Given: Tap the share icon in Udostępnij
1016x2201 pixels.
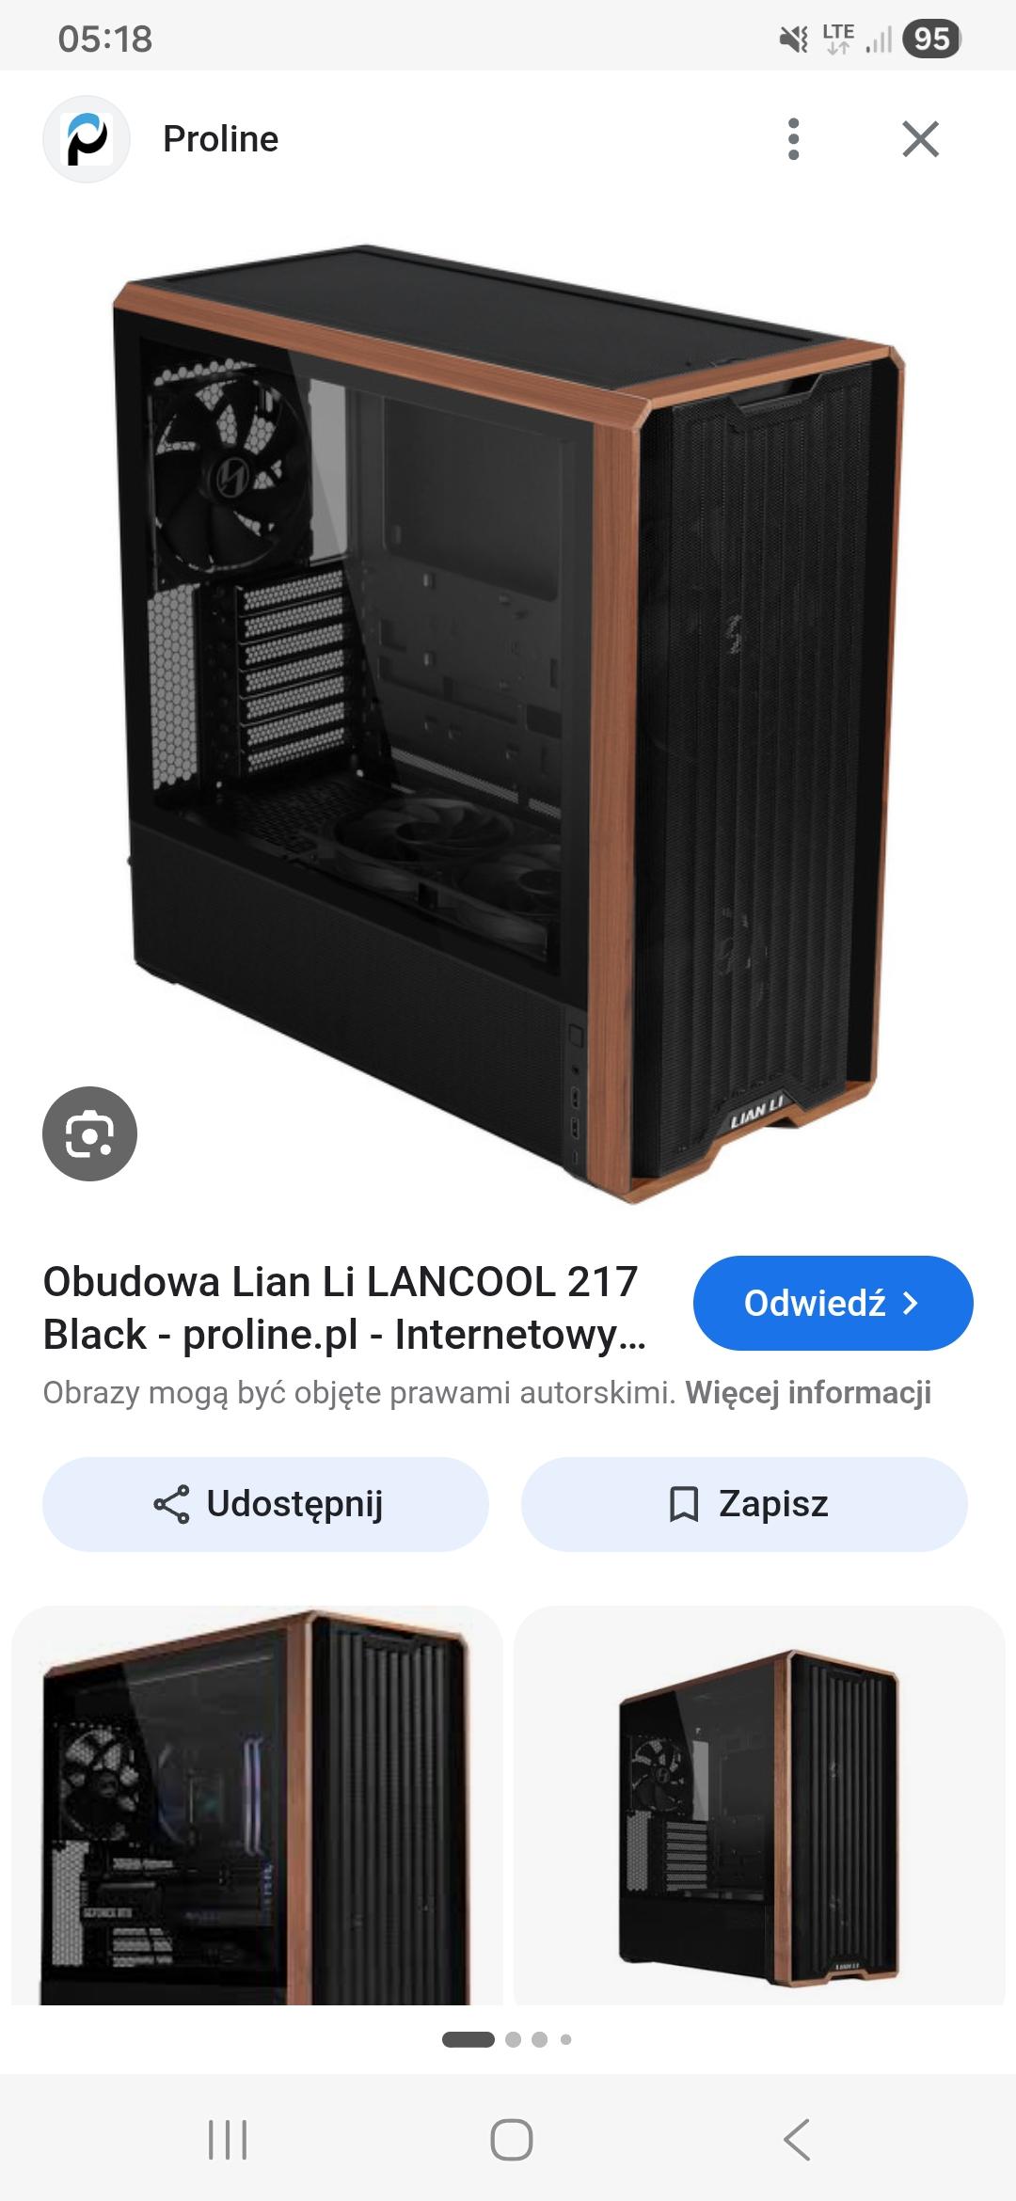Looking at the screenshot, I should 171,1504.
